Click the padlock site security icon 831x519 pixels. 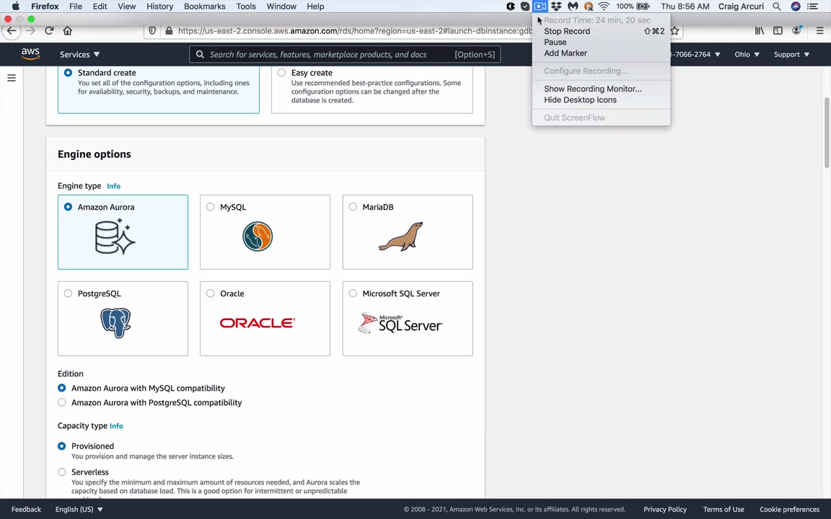click(169, 31)
